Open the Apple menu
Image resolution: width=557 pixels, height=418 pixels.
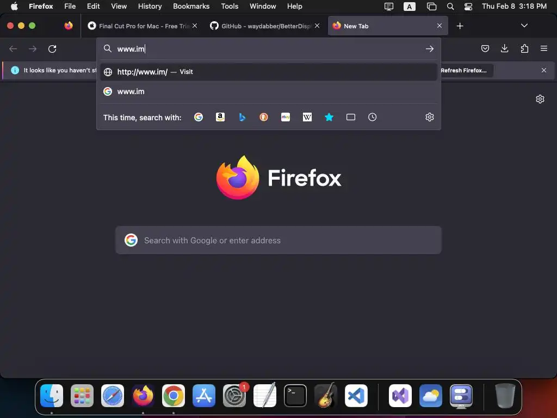coord(14,6)
